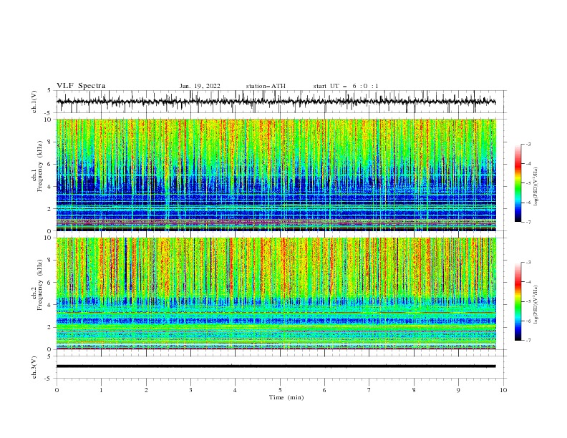Click the ch.3 flat black waveform trace
567x438 pixels.
pos(276,366)
